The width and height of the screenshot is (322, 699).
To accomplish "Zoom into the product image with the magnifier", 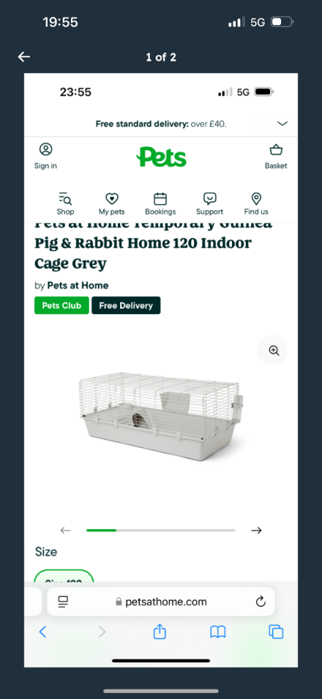I will tap(274, 350).
